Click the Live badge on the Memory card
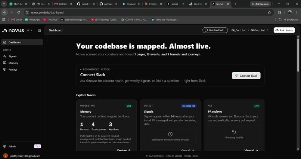The width and height of the screenshot is (301, 159). click(129, 106)
